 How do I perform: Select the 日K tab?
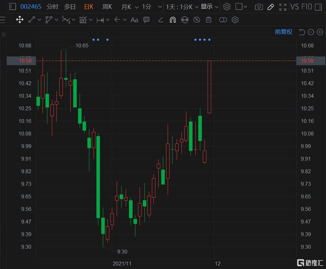point(89,7)
